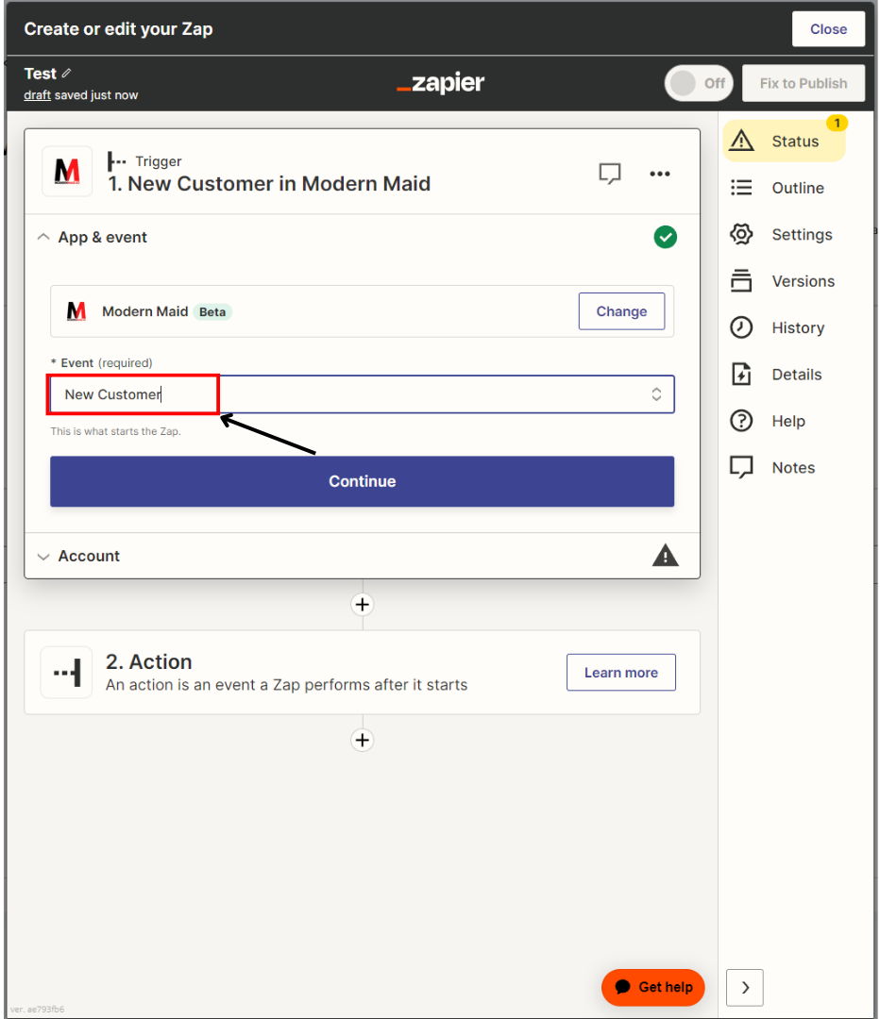Click the Close button
Screen dimensions: 880x1019
click(x=828, y=29)
